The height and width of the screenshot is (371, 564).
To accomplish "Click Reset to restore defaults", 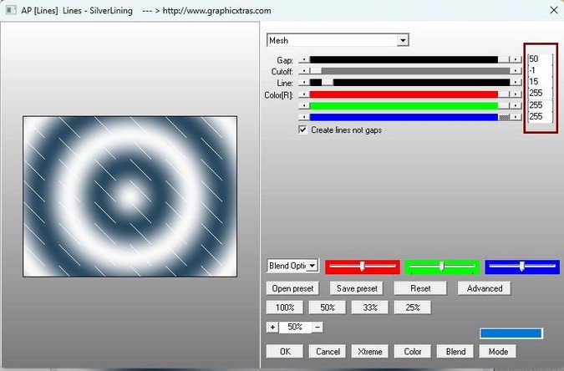I will tap(420, 288).
